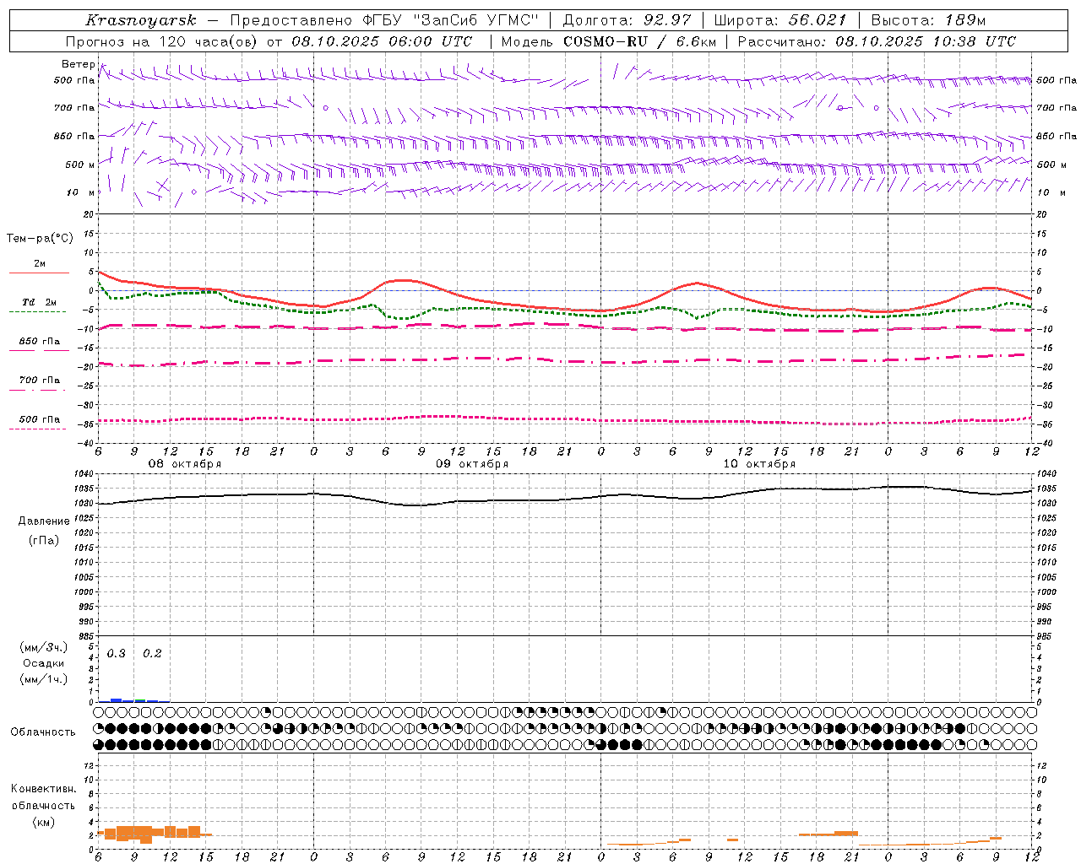Image resolution: width=1081 pixels, height=864 pixels.
Task: Click the Рассчитано: 08.10.2025 10:38 UTC timestamp
Action: [877, 41]
